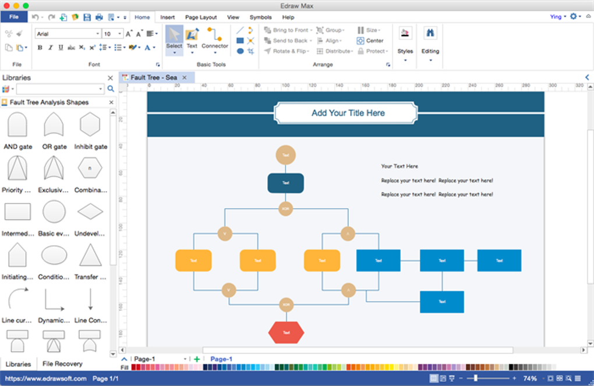Click the Cut scissors icon

tap(8, 34)
